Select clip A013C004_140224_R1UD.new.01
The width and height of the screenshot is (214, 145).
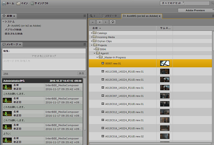[x=150, y=88]
